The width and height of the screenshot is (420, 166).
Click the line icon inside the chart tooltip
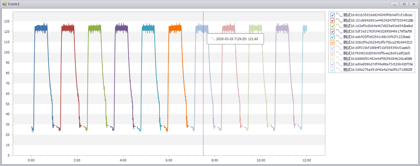[213, 39]
